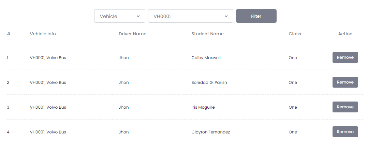Click the Student Name column header

point(207,34)
